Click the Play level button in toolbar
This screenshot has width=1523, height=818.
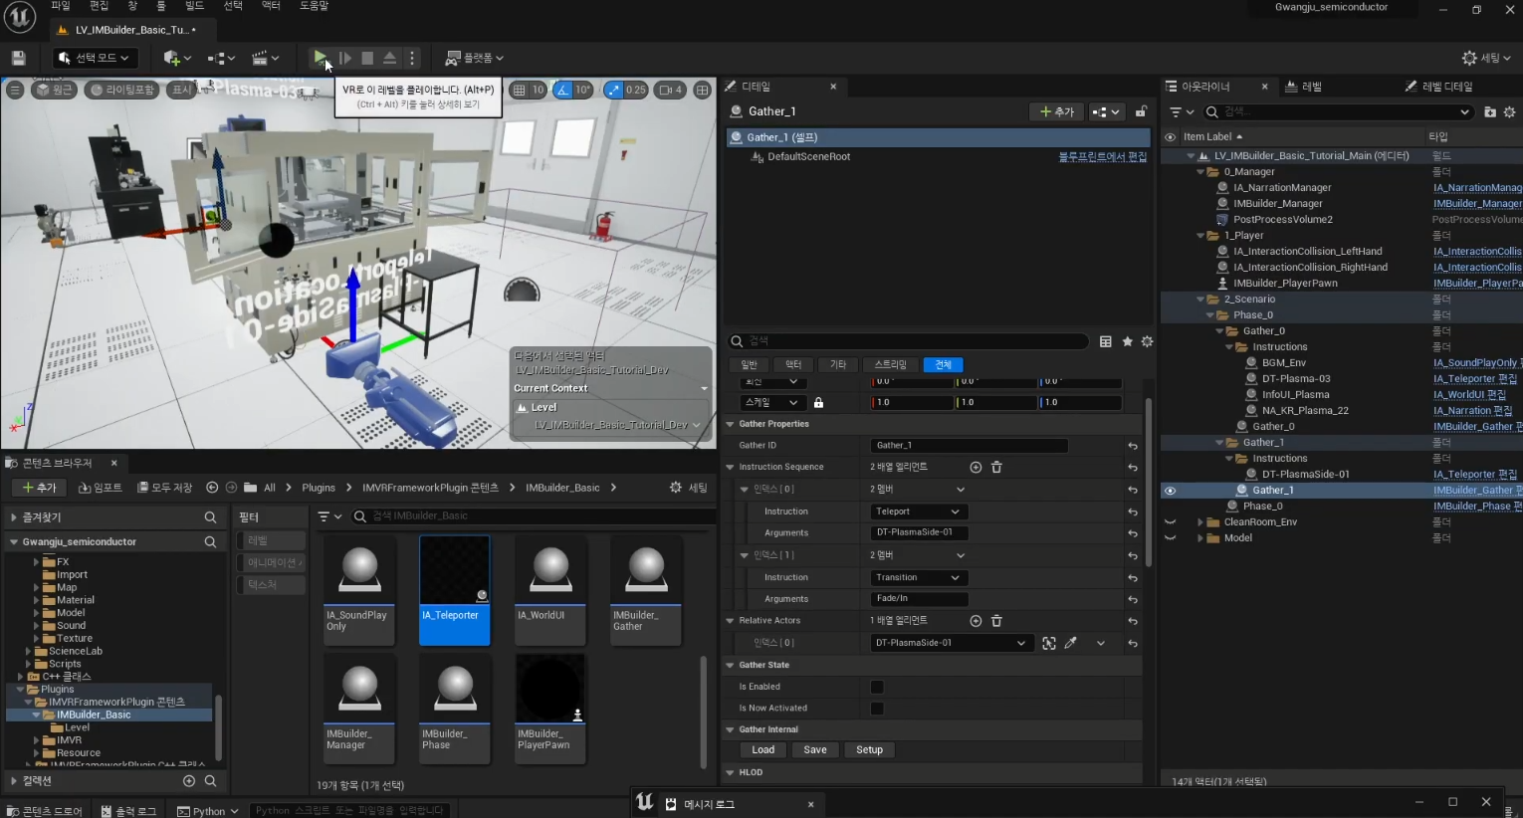(x=320, y=58)
